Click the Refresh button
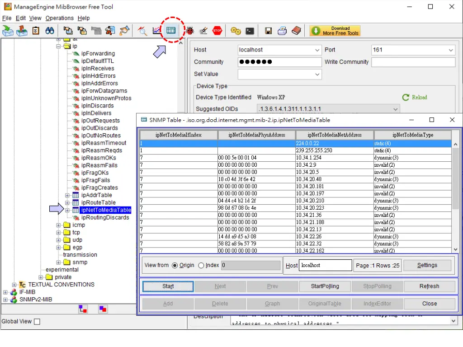Viewport: 463px width, 347px height. 430,286
